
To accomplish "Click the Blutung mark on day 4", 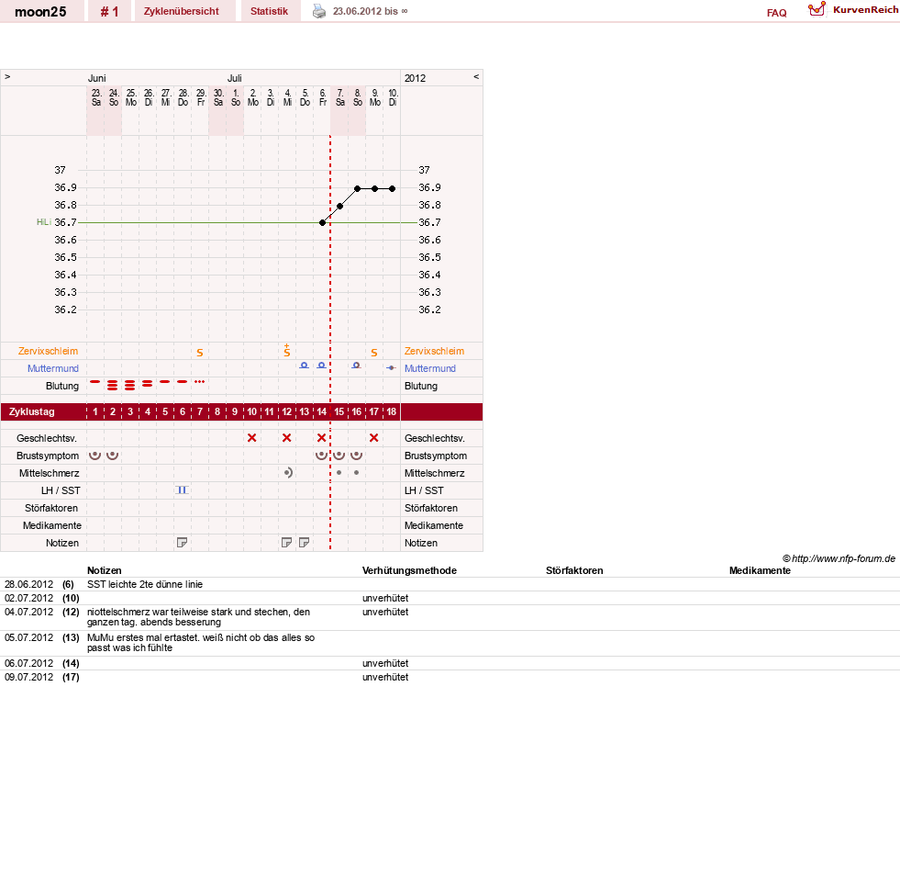I will click(x=148, y=383).
